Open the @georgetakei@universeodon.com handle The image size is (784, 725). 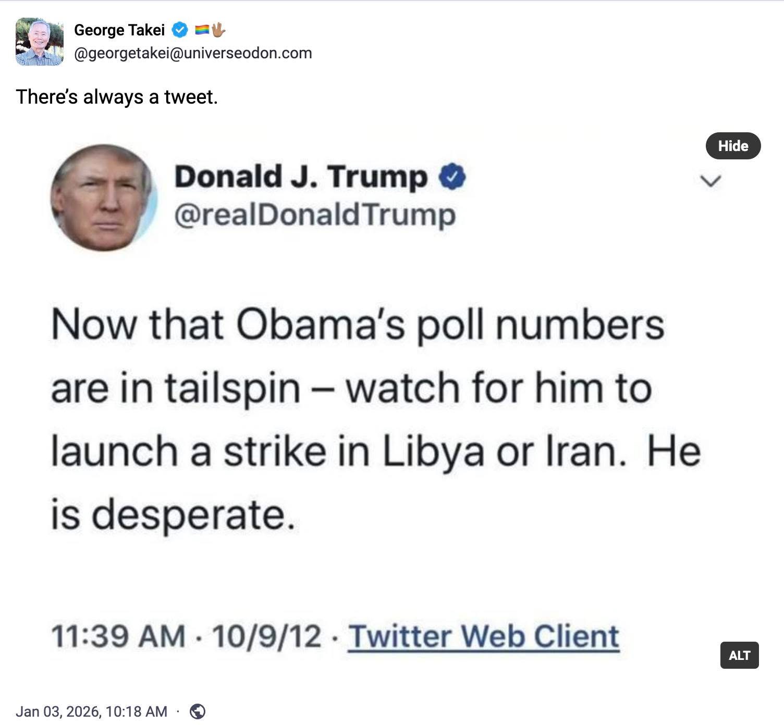pos(193,53)
